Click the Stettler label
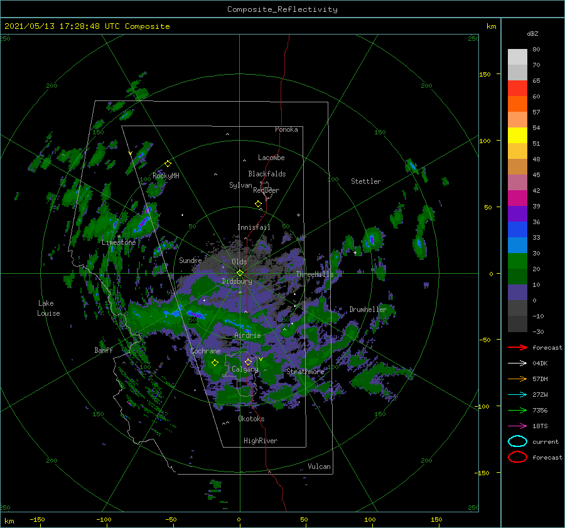The height and width of the screenshot is (528, 565). click(x=366, y=181)
